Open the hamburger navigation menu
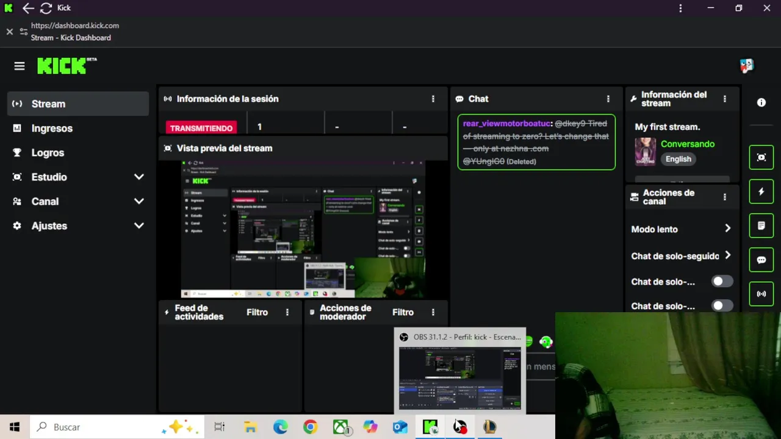The height and width of the screenshot is (439, 781). coord(20,66)
